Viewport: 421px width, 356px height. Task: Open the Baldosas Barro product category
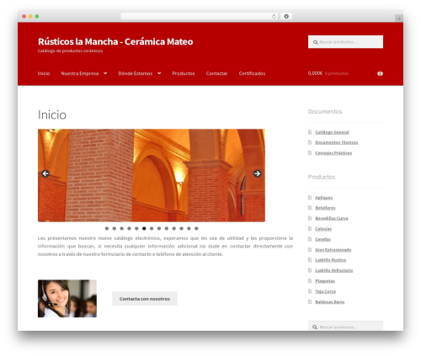[x=330, y=302]
